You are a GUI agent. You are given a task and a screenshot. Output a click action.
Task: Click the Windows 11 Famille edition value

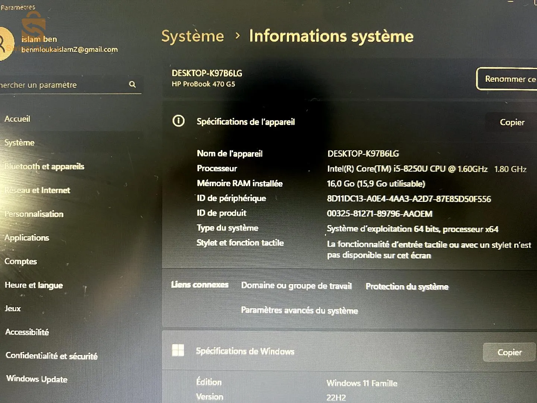(362, 383)
